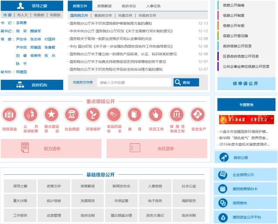Click the 扶贫工作 hand icon
This screenshot has height=224, width=278.
(156, 115)
